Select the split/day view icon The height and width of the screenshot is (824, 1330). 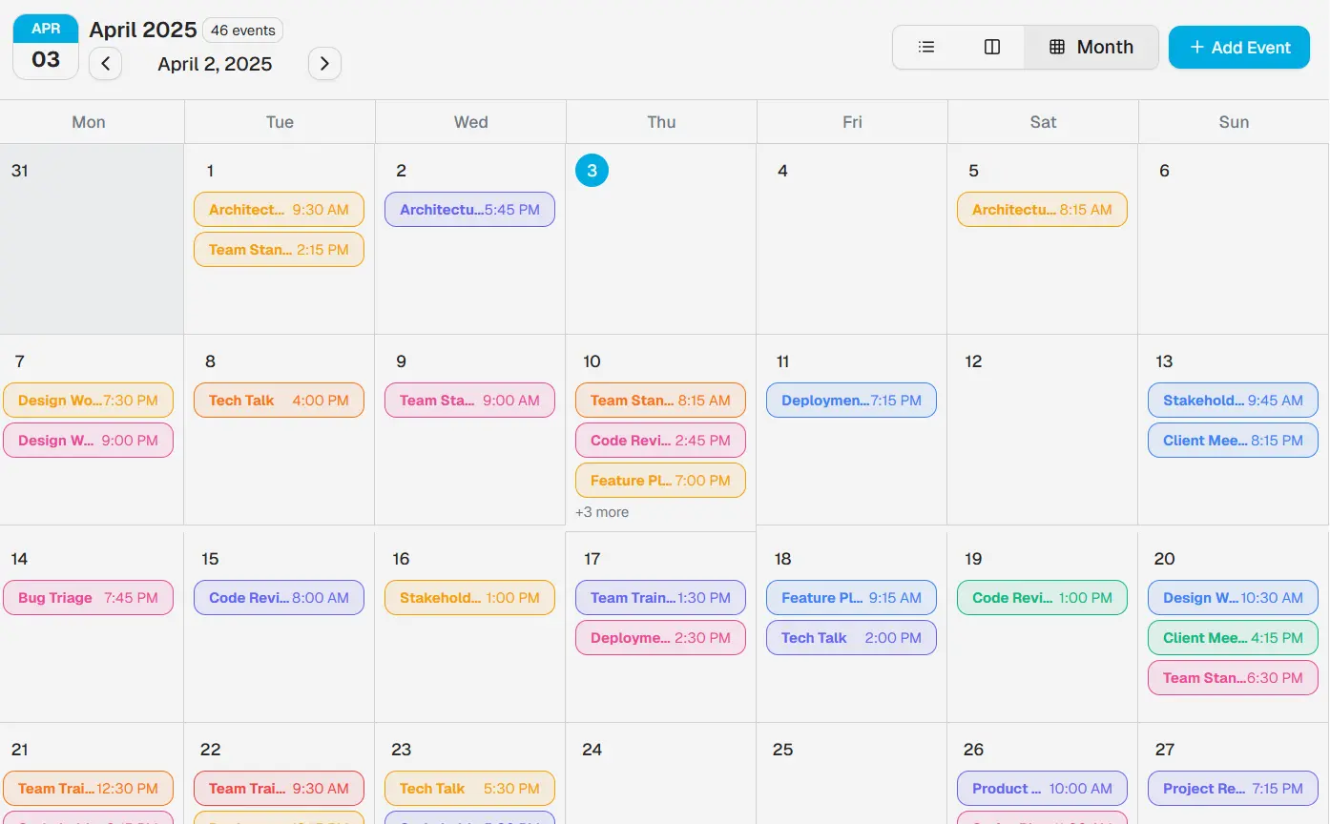tap(992, 46)
